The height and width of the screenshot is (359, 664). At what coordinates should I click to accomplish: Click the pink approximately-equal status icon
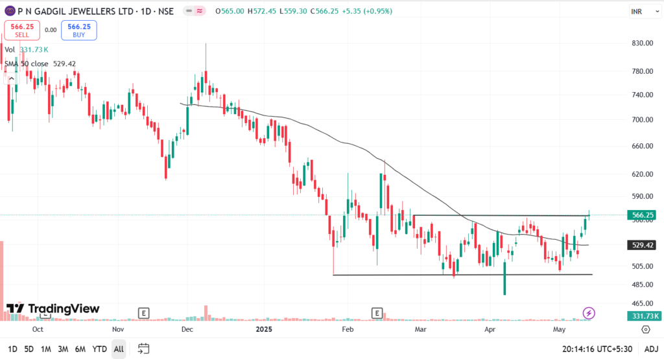200,11
